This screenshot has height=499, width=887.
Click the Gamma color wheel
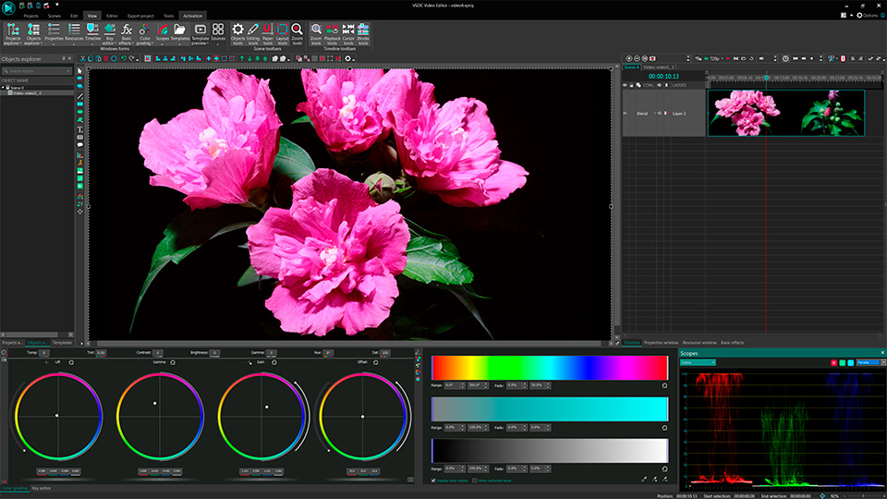160,417
